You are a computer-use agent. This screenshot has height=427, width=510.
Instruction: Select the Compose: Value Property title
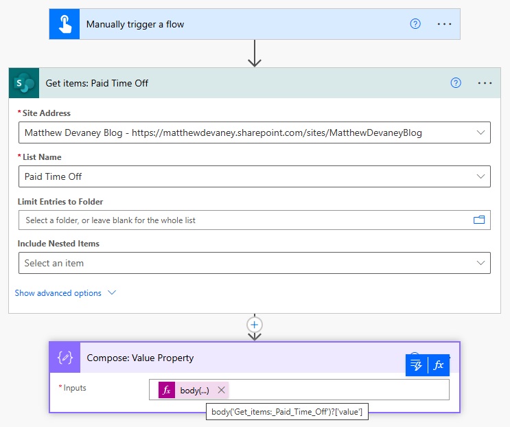pos(140,358)
